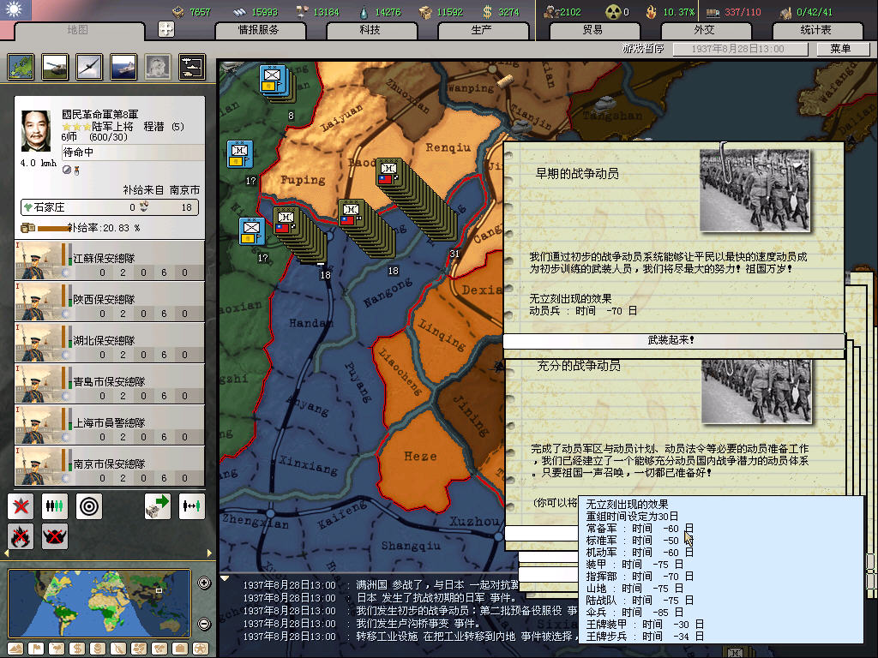Expand the message log triangle
The height and width of the screenshot is (658, 878).
[226, 579]
